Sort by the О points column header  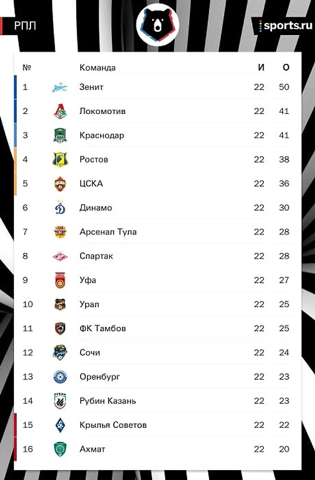coord(286,67)
